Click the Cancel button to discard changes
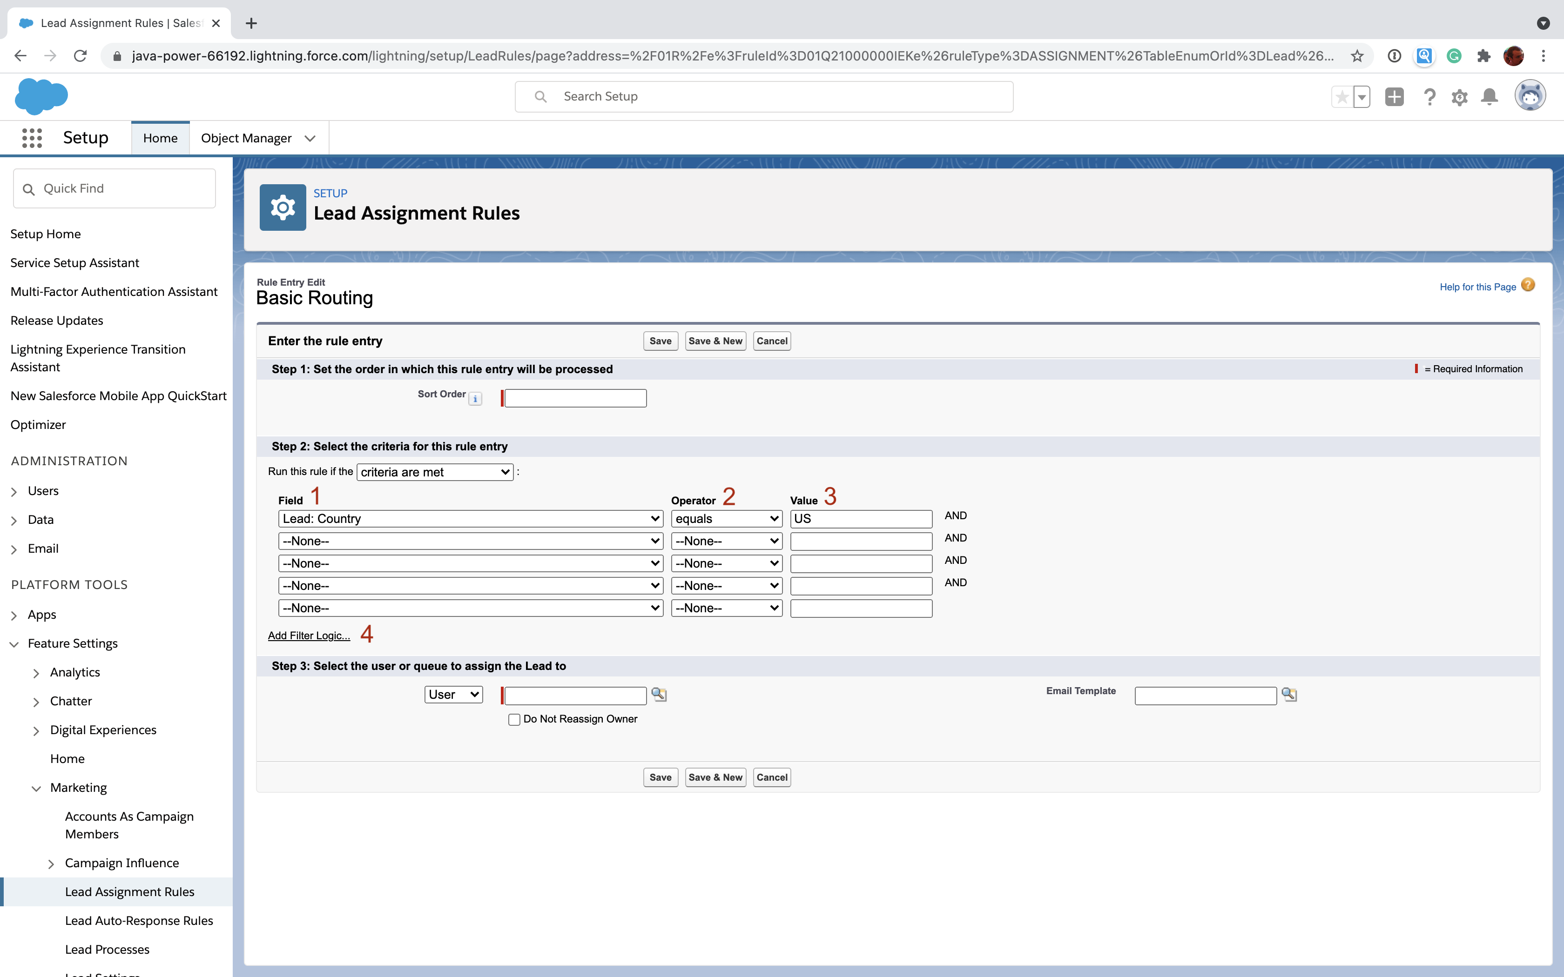1564x977 pixels. (x=771, y=340)
